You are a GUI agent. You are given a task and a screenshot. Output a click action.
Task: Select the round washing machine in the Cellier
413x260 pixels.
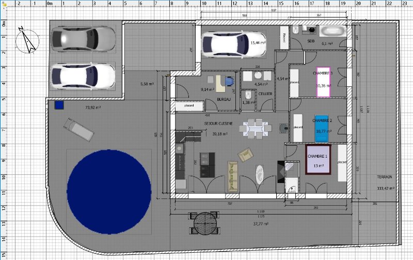click(x=258, y=75)
